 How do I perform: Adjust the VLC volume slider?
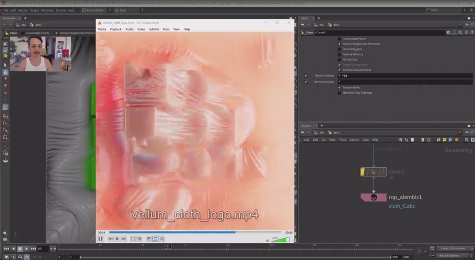click(x=281, y=240)
